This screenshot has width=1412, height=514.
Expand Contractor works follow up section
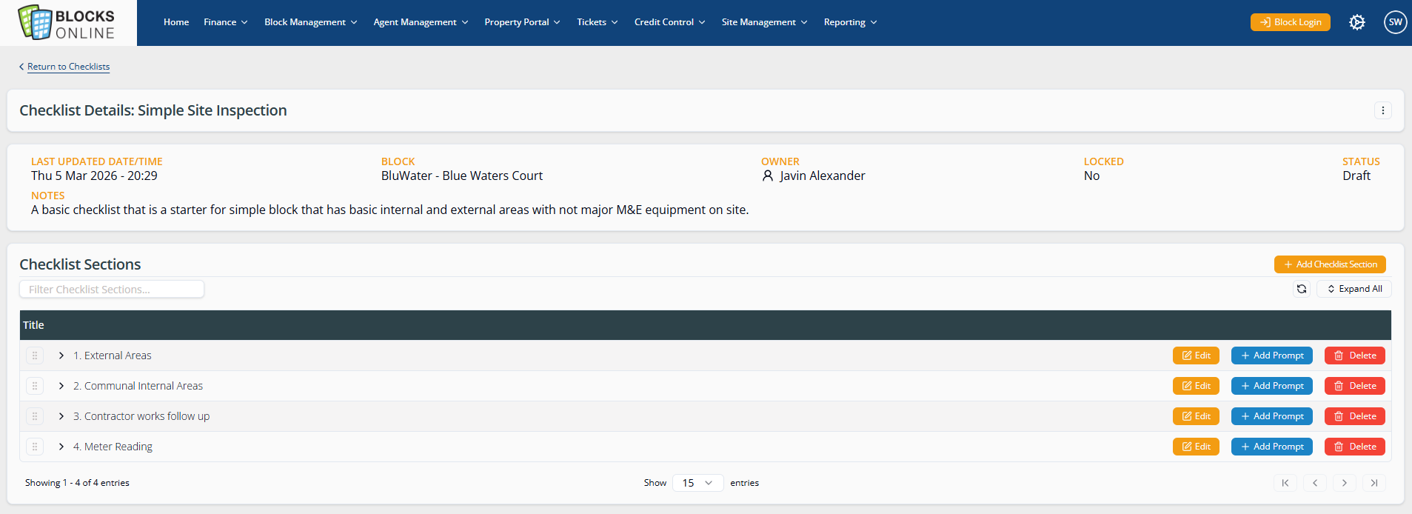click(61, 416)
